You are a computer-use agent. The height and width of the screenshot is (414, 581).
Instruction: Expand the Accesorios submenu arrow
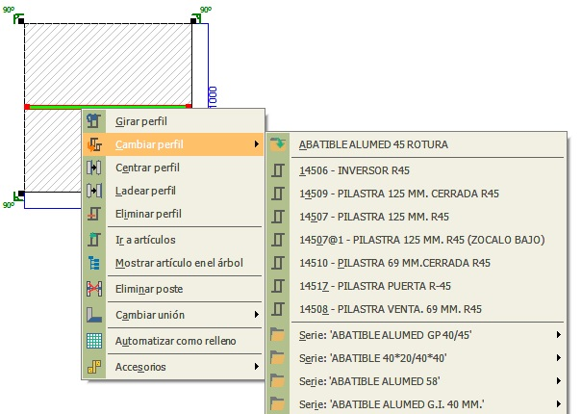click(x=257, y=366)
